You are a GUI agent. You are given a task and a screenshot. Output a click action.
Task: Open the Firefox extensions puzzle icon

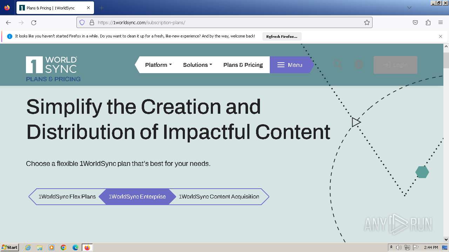pos(428,22)
